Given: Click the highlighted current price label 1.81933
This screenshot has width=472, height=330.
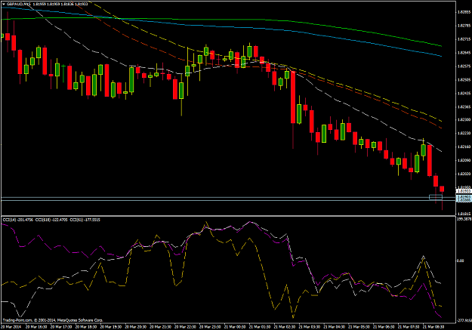Looking at the screenshot, I should [x=464, y=191].
